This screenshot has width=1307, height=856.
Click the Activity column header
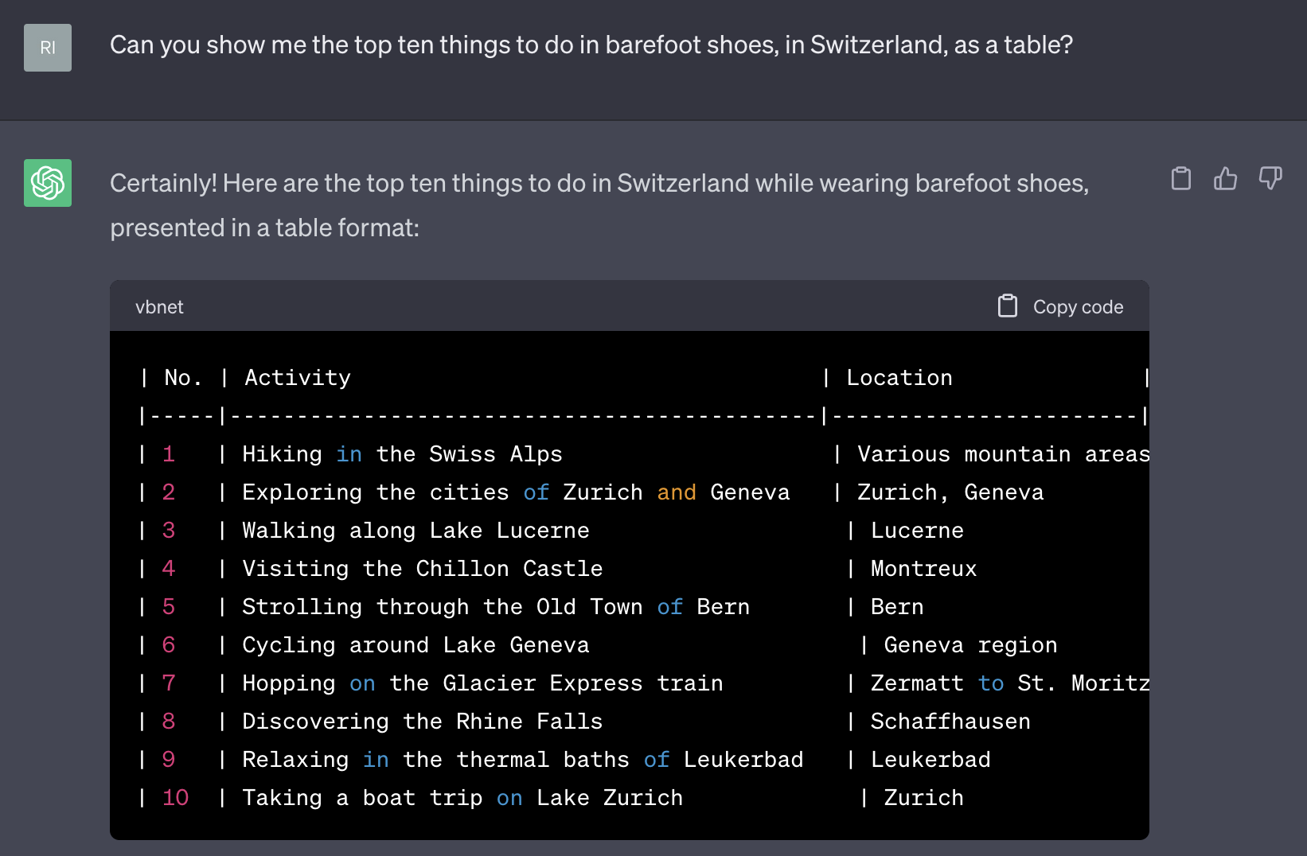pos(297,378)
